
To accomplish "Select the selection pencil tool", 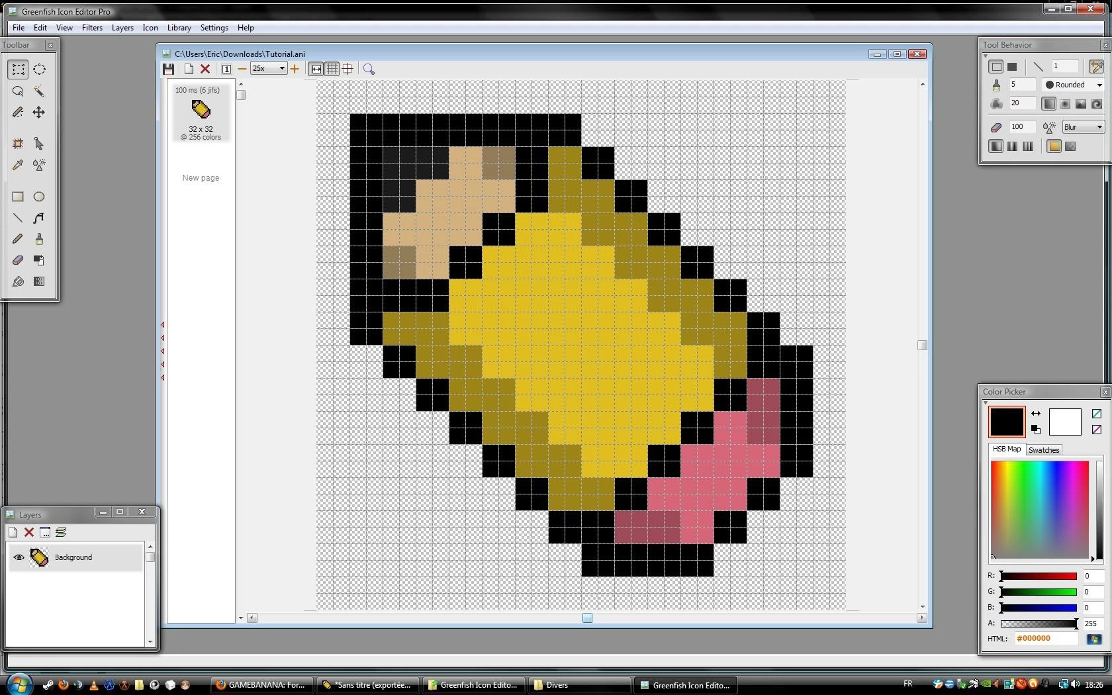I will [18, 112].
